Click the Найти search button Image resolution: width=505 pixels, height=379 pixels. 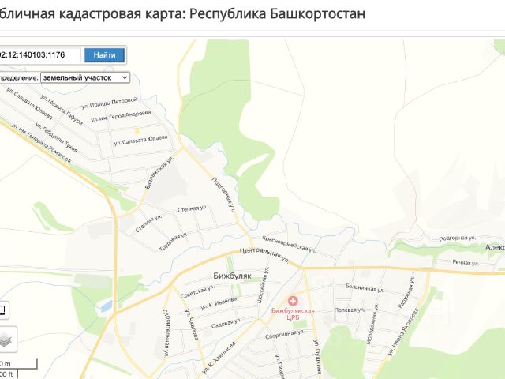[x=104, y=55]
